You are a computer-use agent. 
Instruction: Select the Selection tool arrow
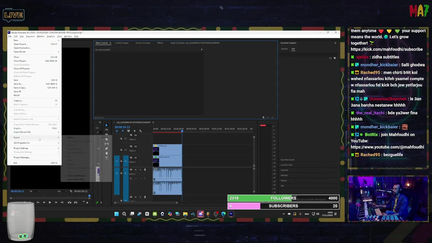(107, 125)
